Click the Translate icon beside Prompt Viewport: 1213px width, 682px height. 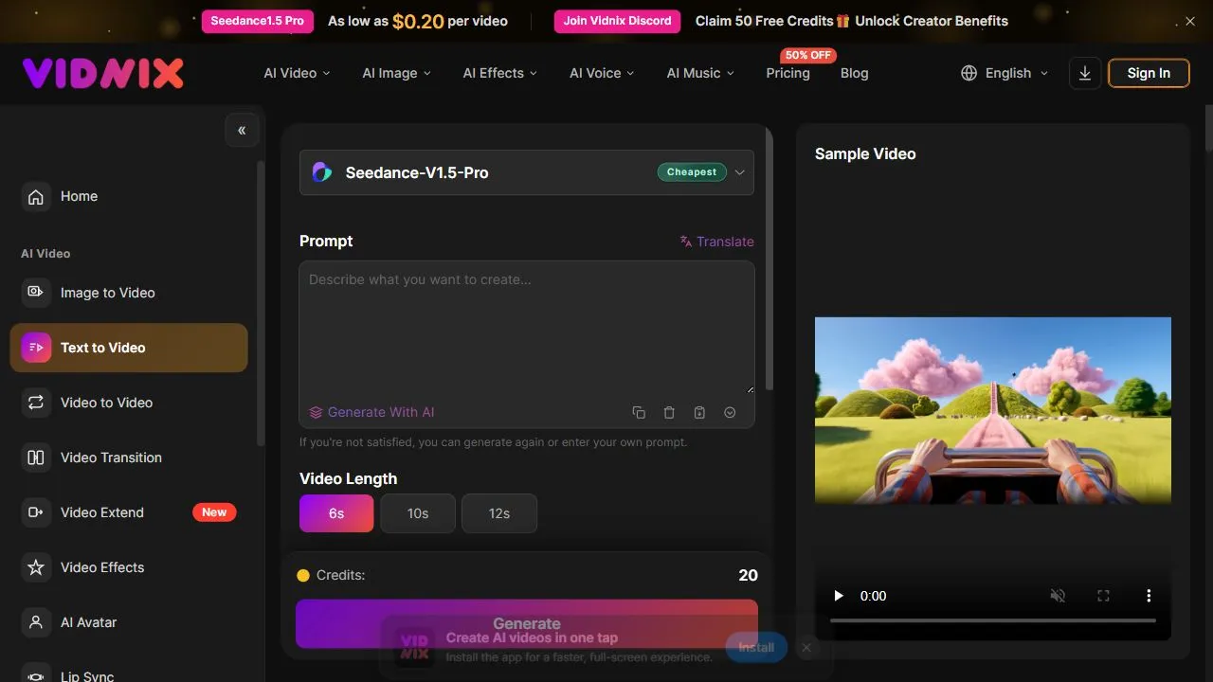(x=686, y=242)
